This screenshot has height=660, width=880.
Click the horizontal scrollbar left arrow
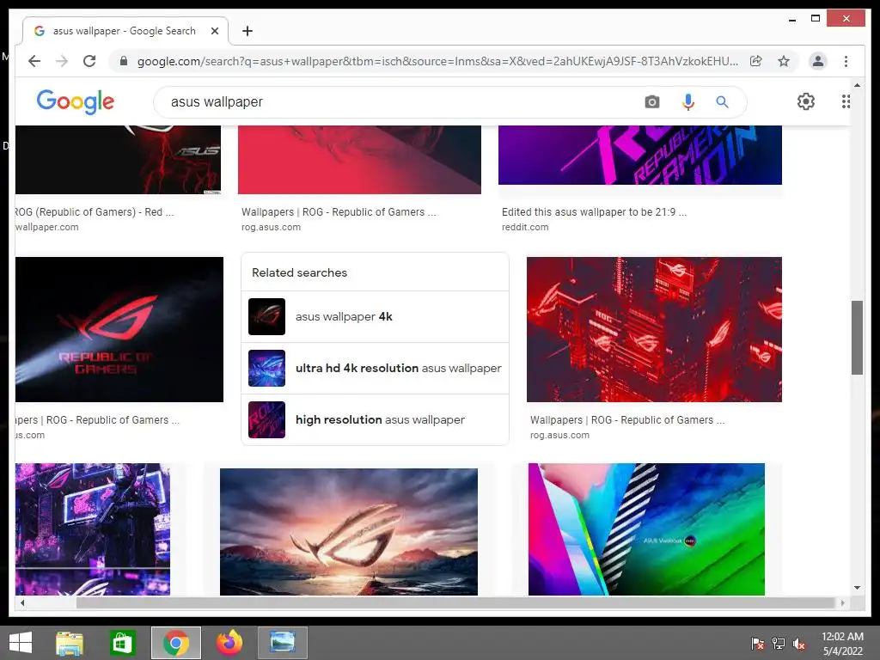click(x=21, y=602)
